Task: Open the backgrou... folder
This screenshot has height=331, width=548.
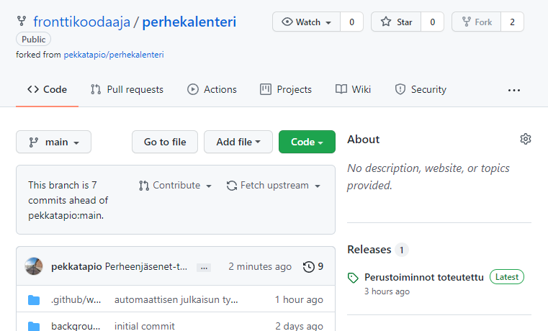Action: (76, 326)
